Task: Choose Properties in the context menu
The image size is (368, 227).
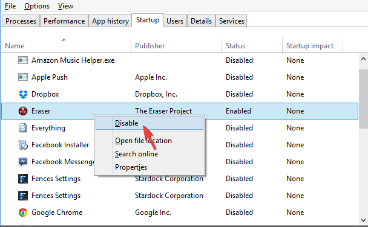Action: coord(131,167)
